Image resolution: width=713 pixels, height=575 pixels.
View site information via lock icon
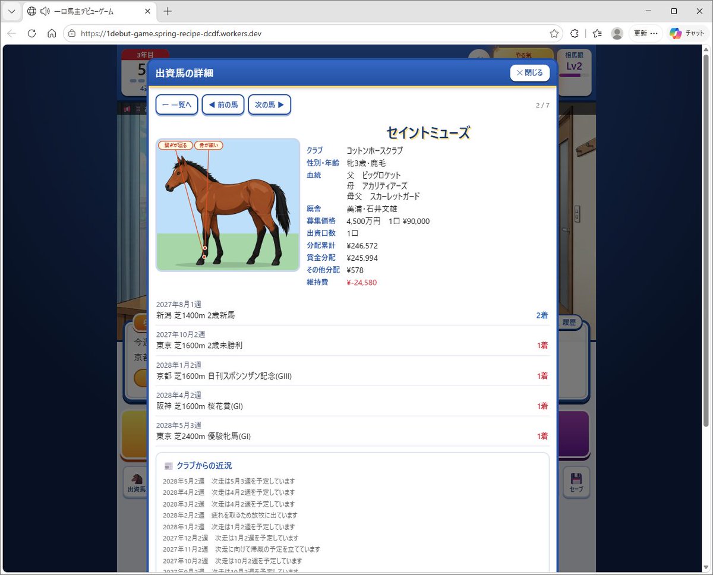72,33
